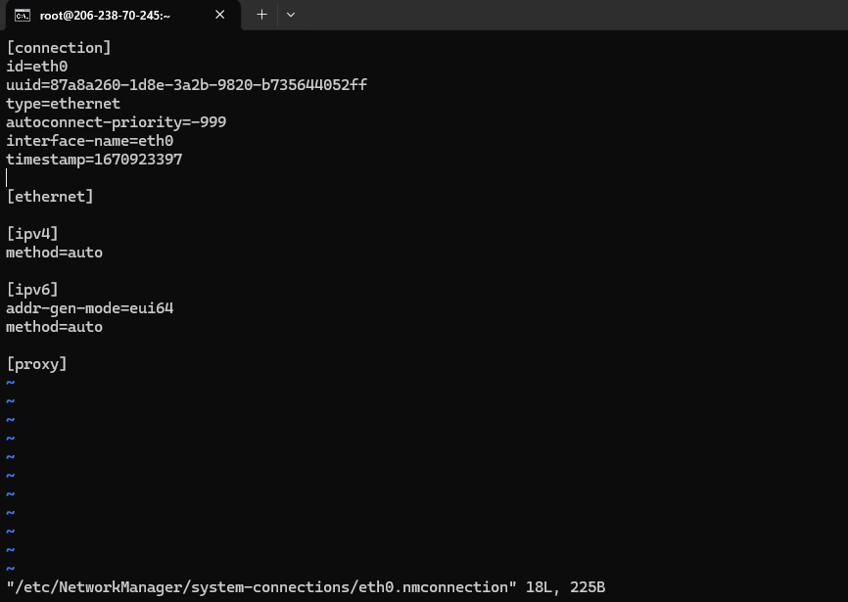Click the interface-name=eth0 line
Viewport: 848px width, 602px height.
pos(89,141)
